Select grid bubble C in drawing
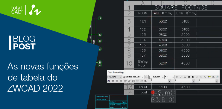Viewport: 222px width, 109px height. coord(100,49)
